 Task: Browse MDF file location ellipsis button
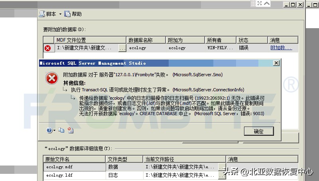tap(122, 48)
